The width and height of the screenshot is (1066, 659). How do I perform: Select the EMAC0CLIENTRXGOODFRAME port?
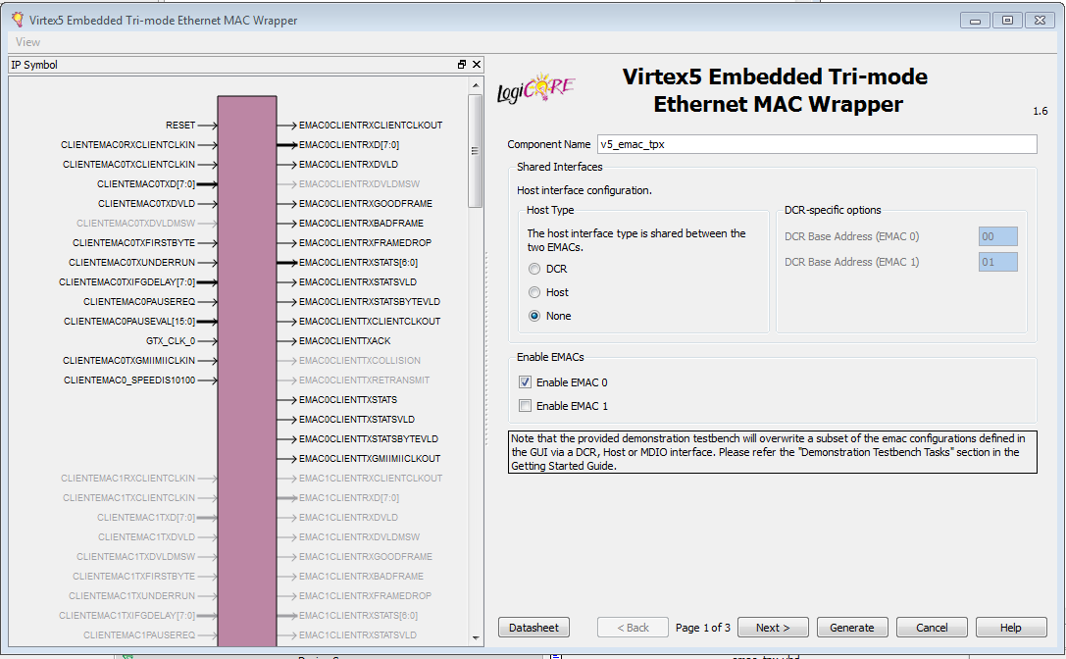click(366, 204)
